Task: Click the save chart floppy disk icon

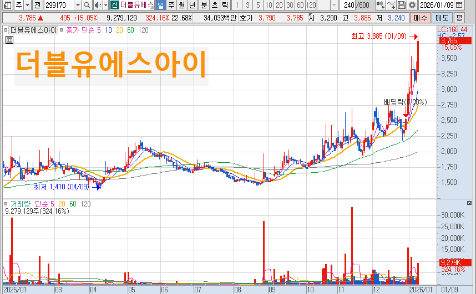Action: 401,5
